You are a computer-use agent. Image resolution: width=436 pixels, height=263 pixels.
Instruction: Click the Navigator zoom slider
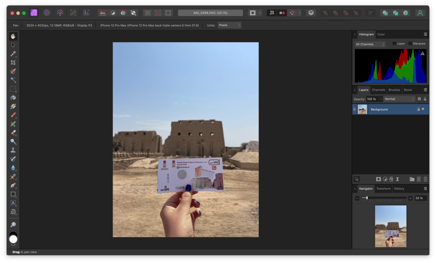pos(384,198)
